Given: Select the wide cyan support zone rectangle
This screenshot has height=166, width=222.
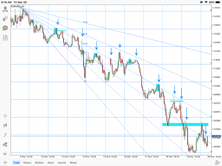Looking at the screenshot, I should click(x=185, y=124).
